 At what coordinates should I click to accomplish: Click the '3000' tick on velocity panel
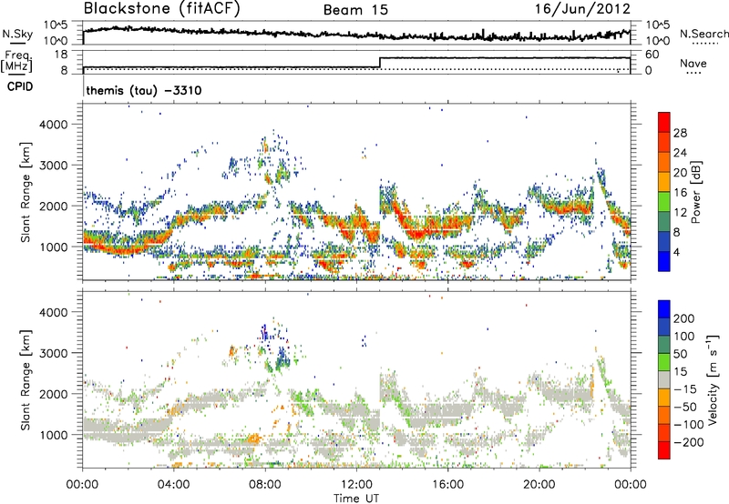53,353
